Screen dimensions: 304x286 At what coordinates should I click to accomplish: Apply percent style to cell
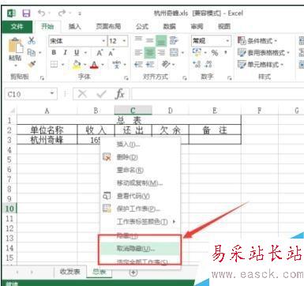pyautogui.click(x=215, y=52)
